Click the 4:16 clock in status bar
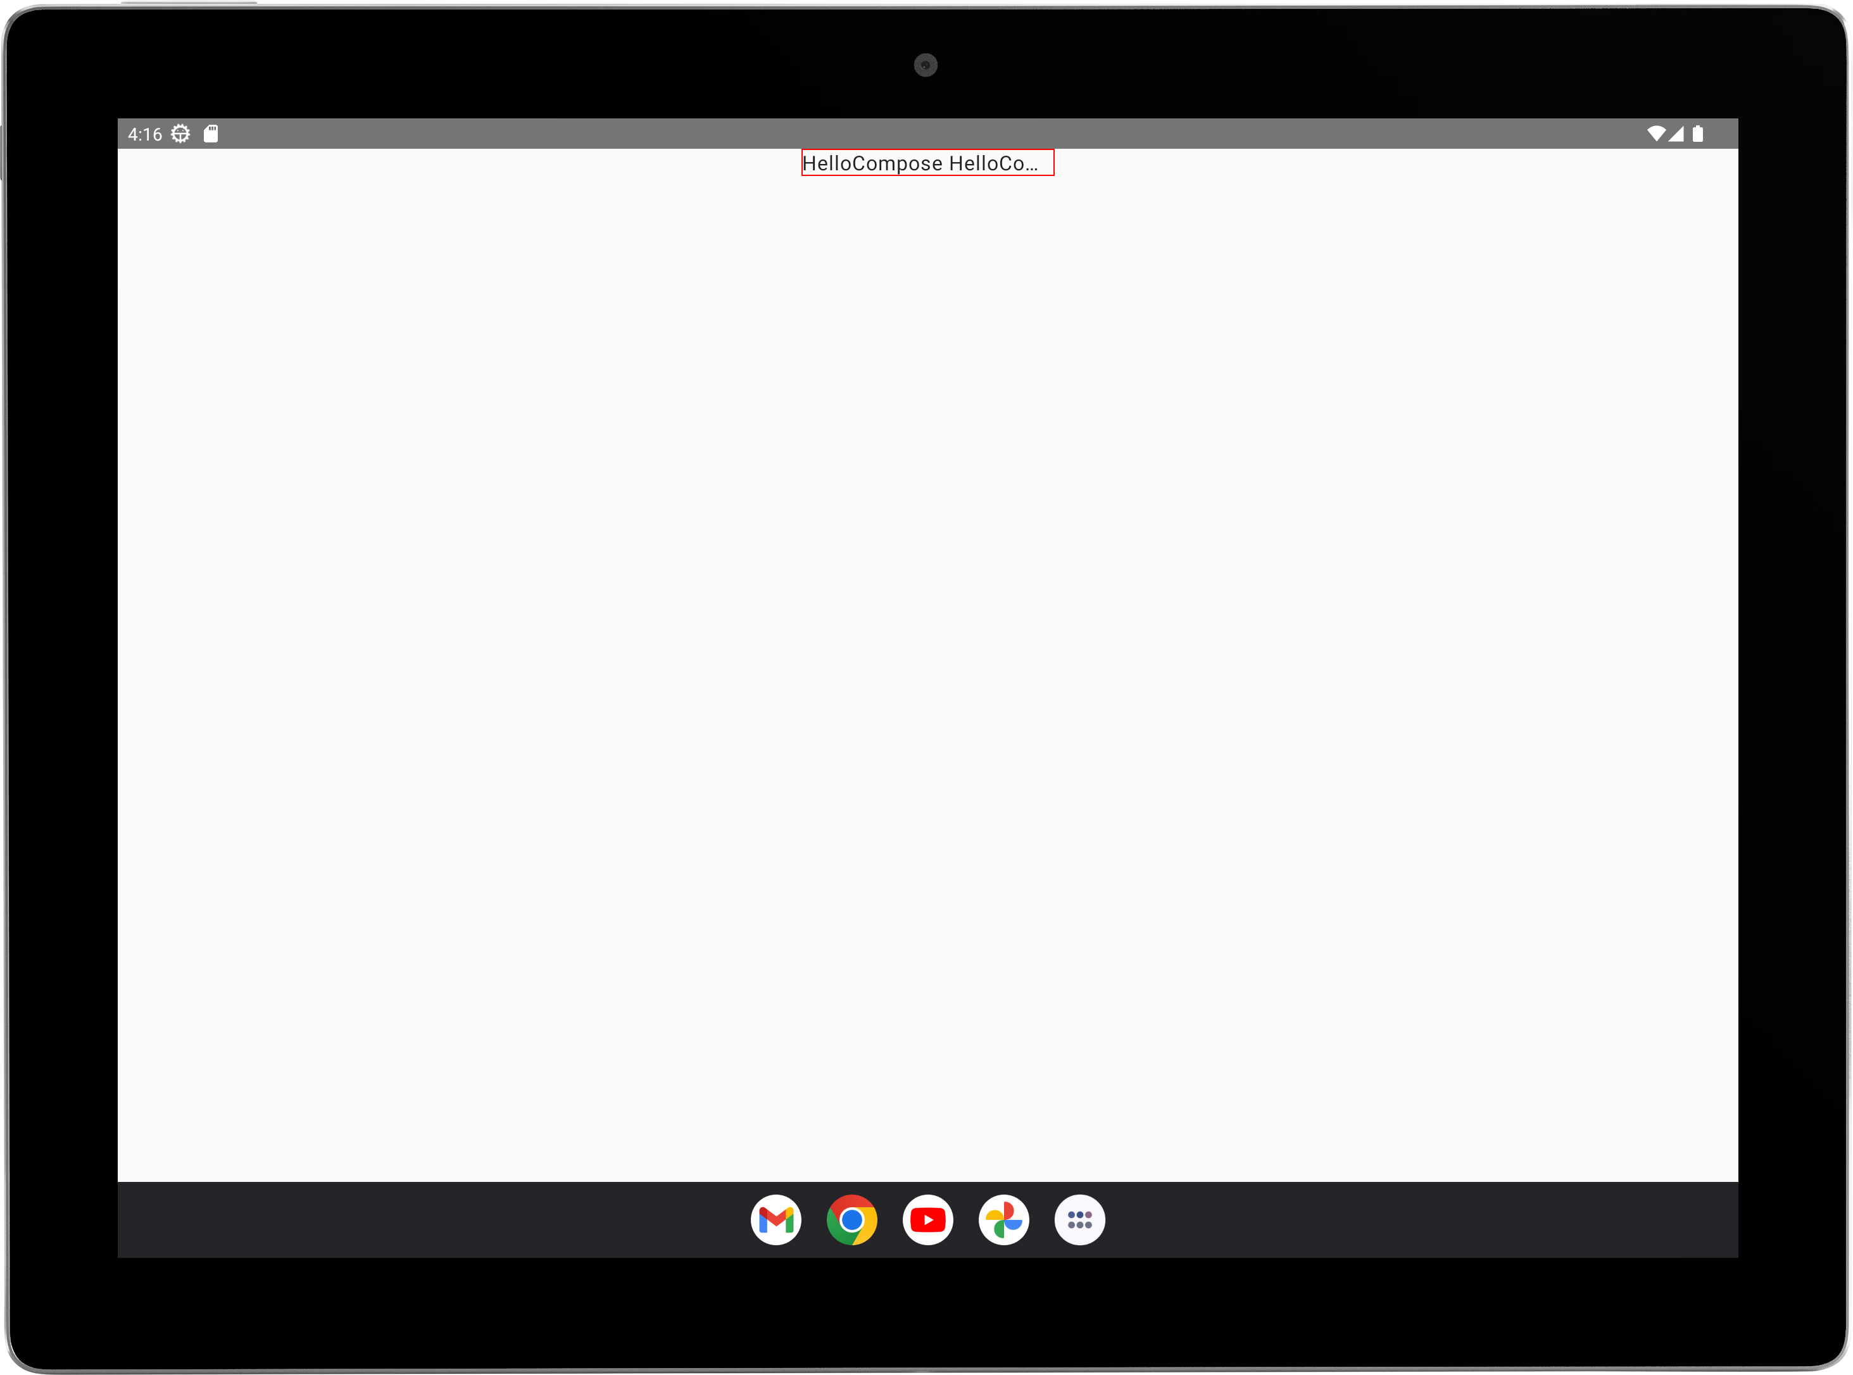Image resolution: width=1853 pixels, height=1375 pixels. point(145,134)
